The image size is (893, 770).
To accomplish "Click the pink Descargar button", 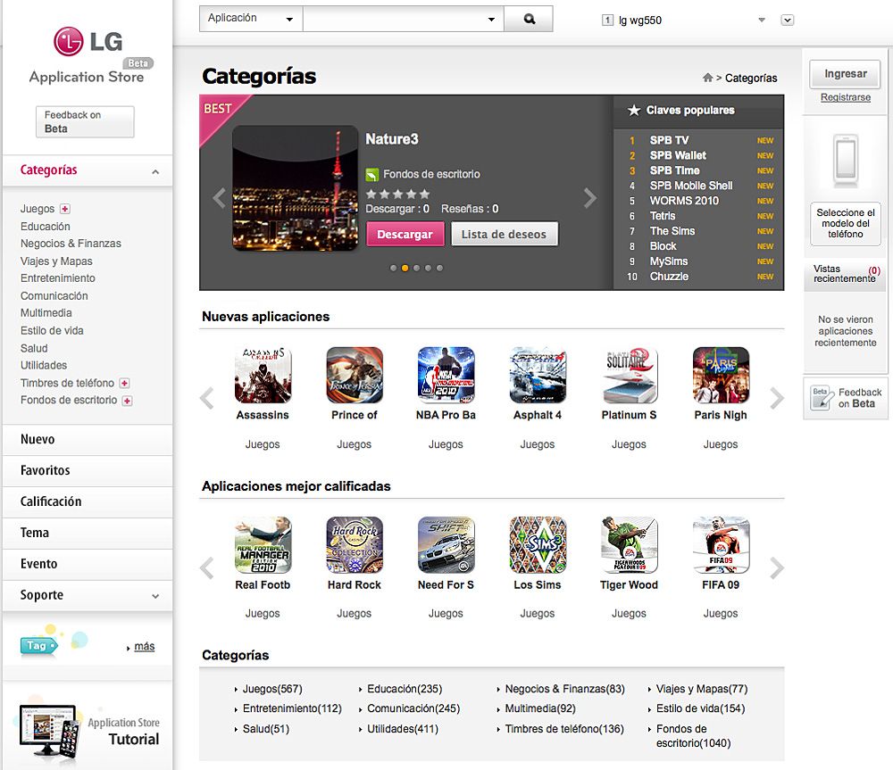I will point(405,234).
